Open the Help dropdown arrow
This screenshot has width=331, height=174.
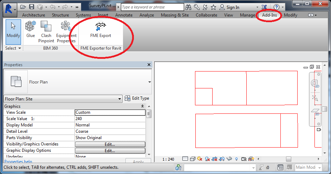[283, 7]
